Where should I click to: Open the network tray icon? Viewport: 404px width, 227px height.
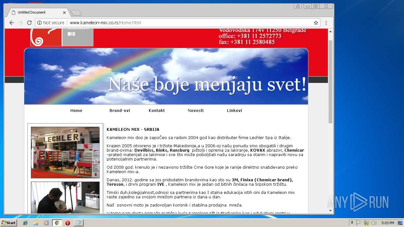point(366,223)
